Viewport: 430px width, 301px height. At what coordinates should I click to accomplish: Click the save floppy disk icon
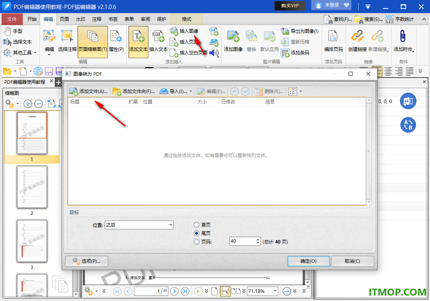pyautogui.click(x=49, y=72)
